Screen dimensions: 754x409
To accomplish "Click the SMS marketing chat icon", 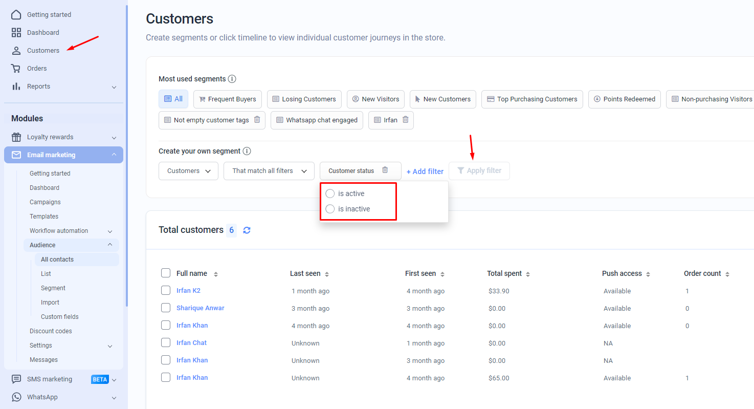I will click(16, 379).
